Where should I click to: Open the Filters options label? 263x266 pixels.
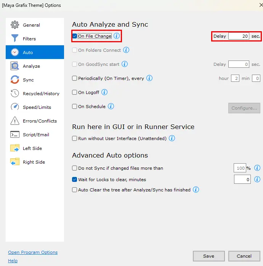click(x=29, y=39)
